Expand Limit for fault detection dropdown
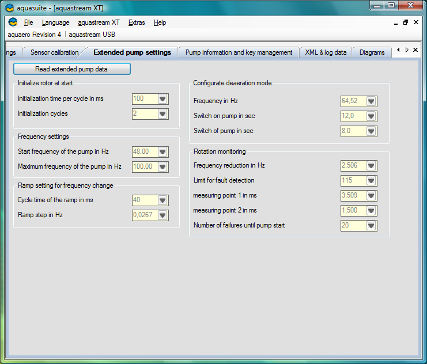The image size is (427, 364). pos(371,181)
